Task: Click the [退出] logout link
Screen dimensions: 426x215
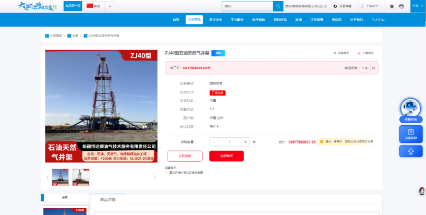Action: click(322, 6)
